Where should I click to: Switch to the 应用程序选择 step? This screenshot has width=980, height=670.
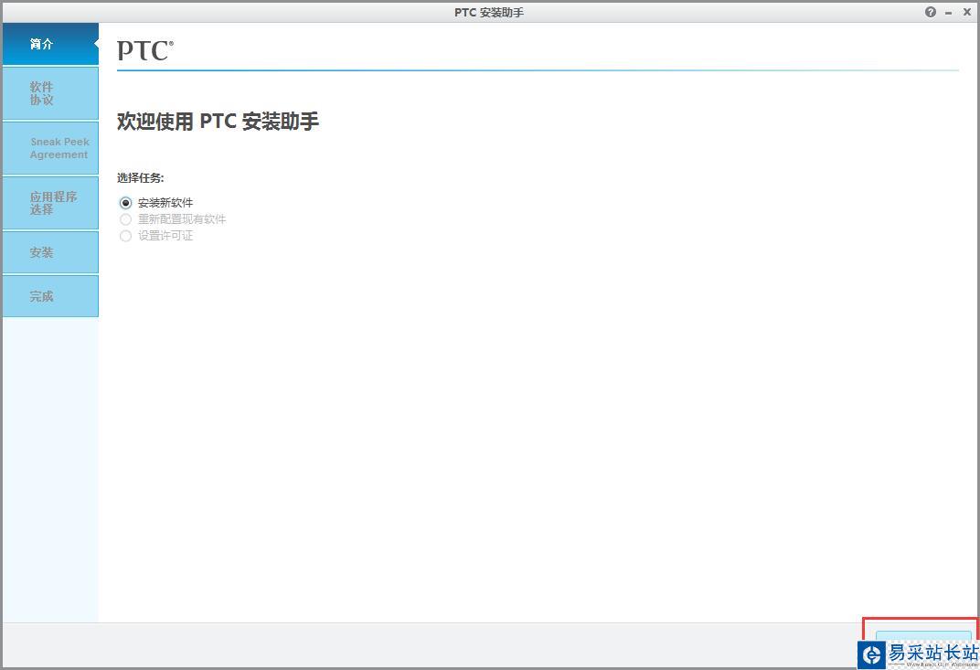pos(50,203)
